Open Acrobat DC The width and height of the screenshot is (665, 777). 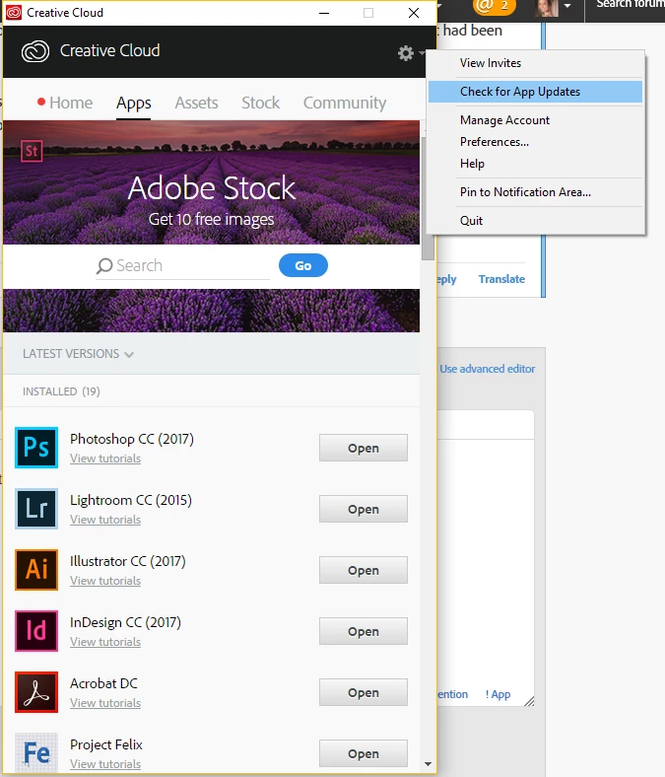[x=364, y=692]
